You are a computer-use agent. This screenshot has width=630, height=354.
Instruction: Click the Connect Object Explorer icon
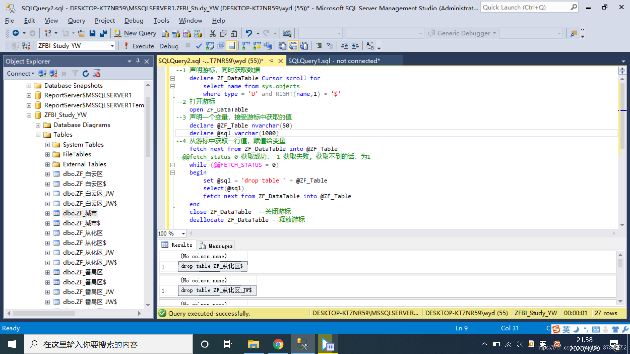[42, 73]
